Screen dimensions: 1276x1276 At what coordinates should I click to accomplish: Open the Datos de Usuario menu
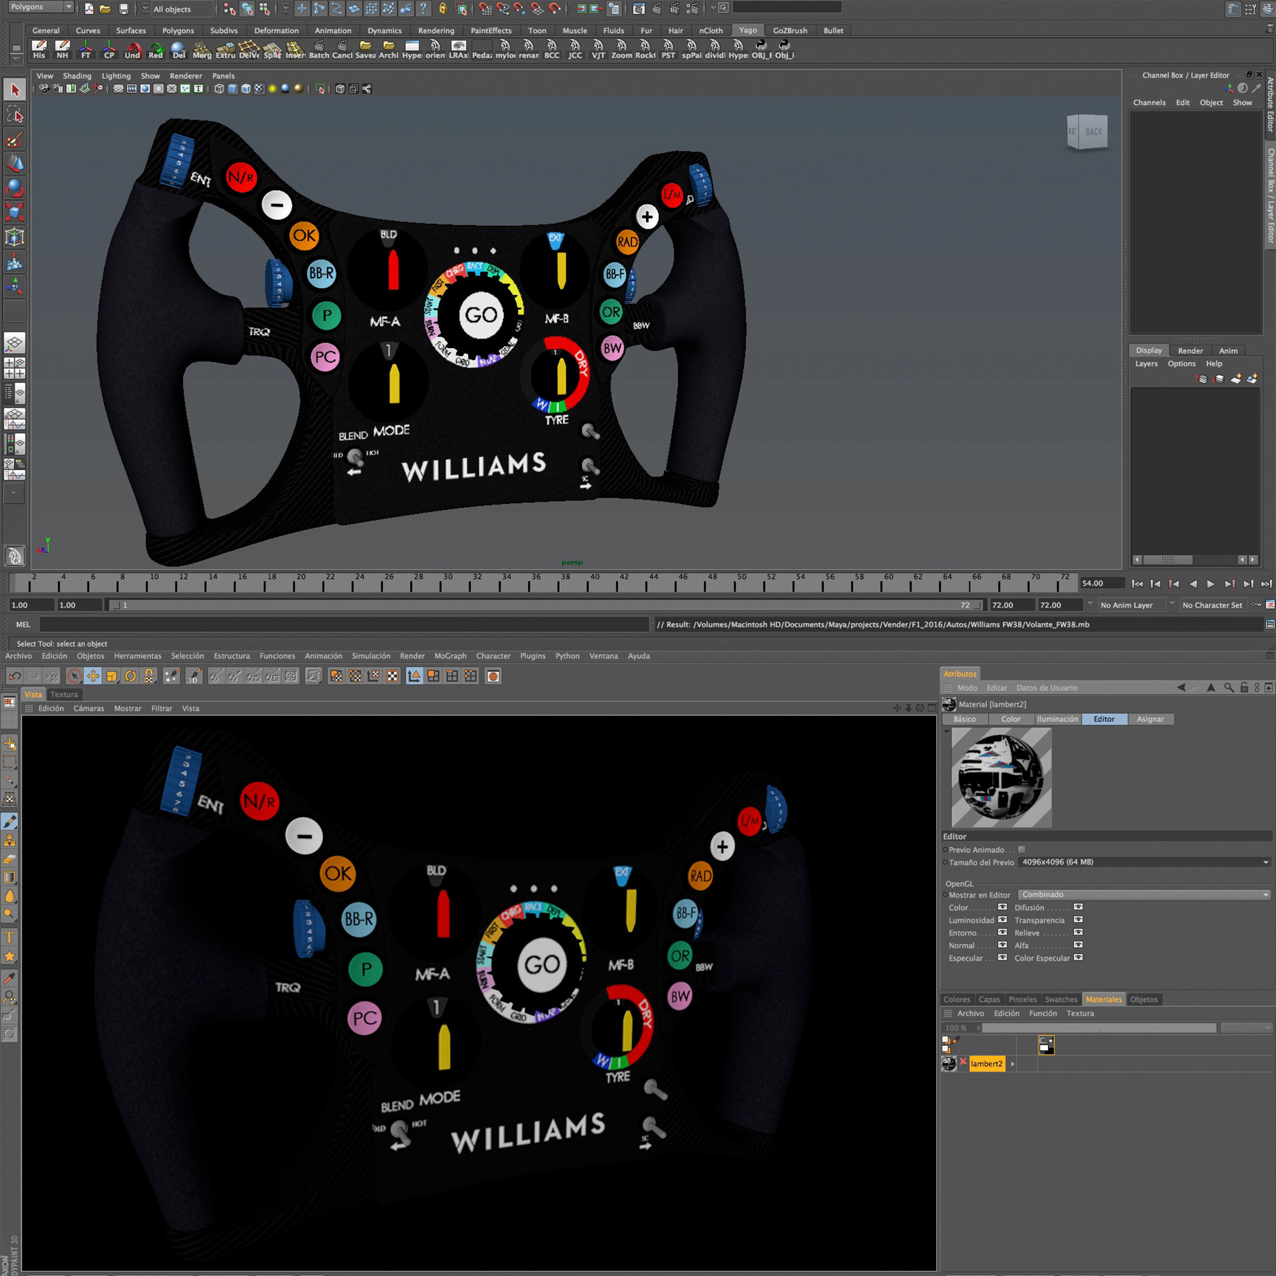coord(1047,688)
